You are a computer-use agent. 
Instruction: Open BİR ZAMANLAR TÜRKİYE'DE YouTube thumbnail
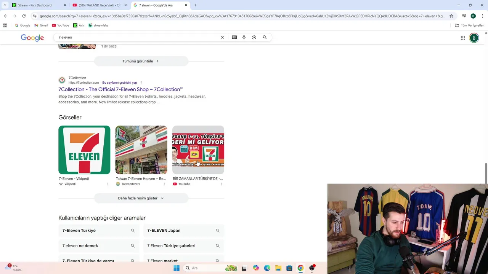point(198,150)
